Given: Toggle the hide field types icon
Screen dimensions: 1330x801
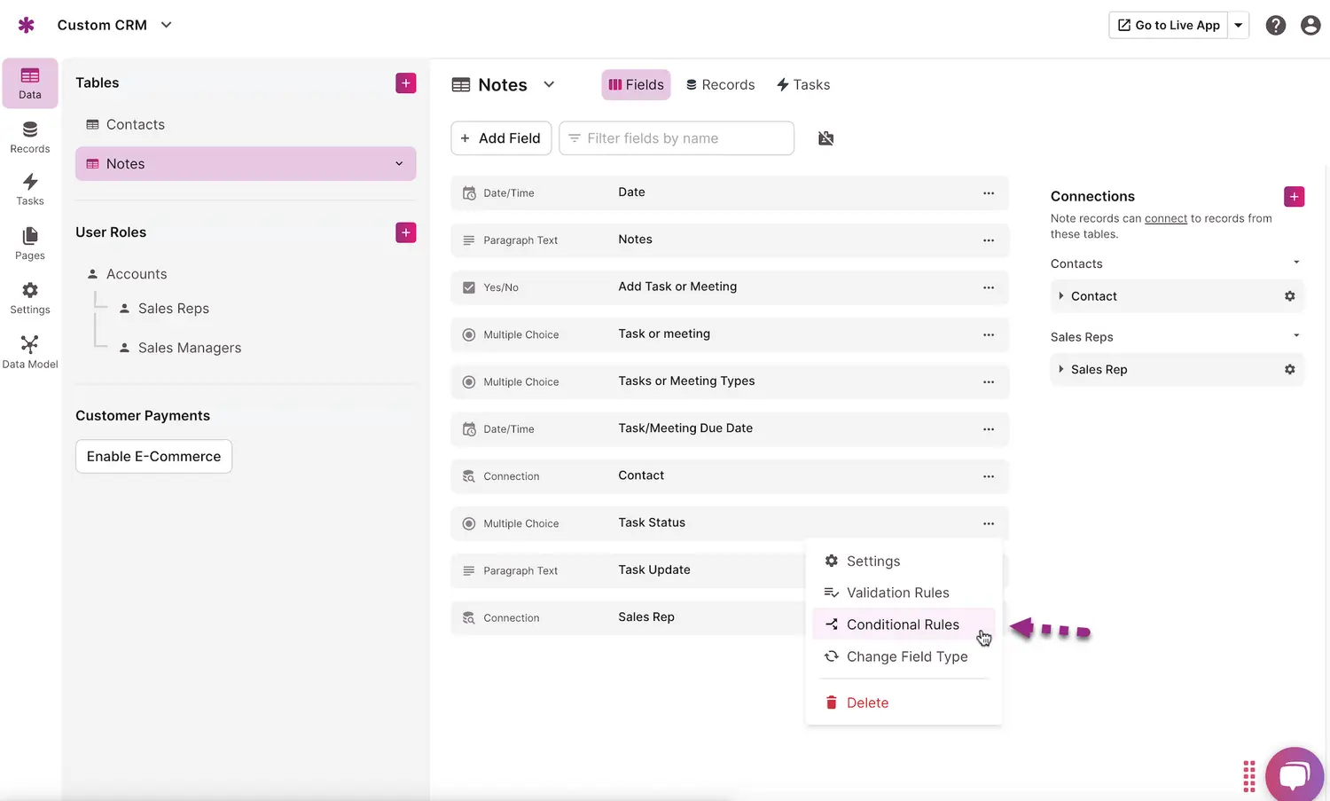Looking at the screenshot, I should [825, 138].
